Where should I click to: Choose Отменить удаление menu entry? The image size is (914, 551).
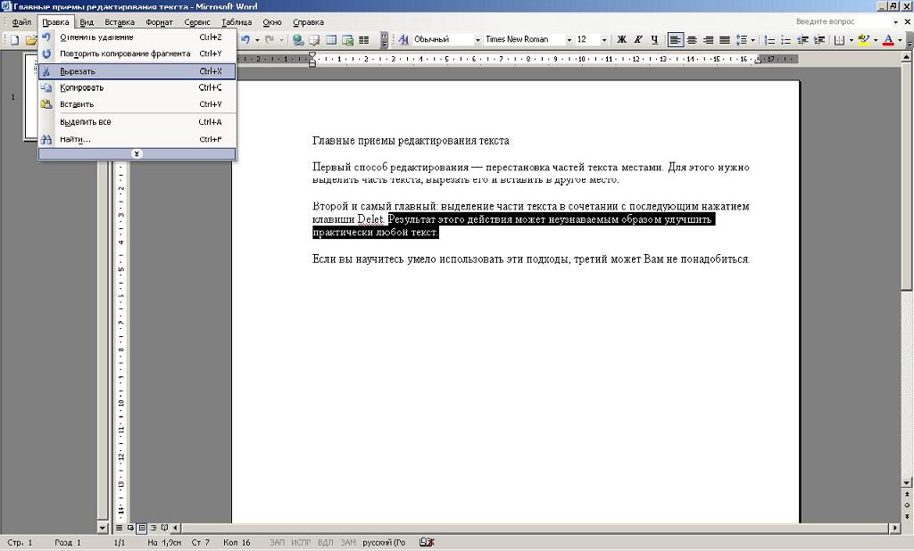[137, 37]
